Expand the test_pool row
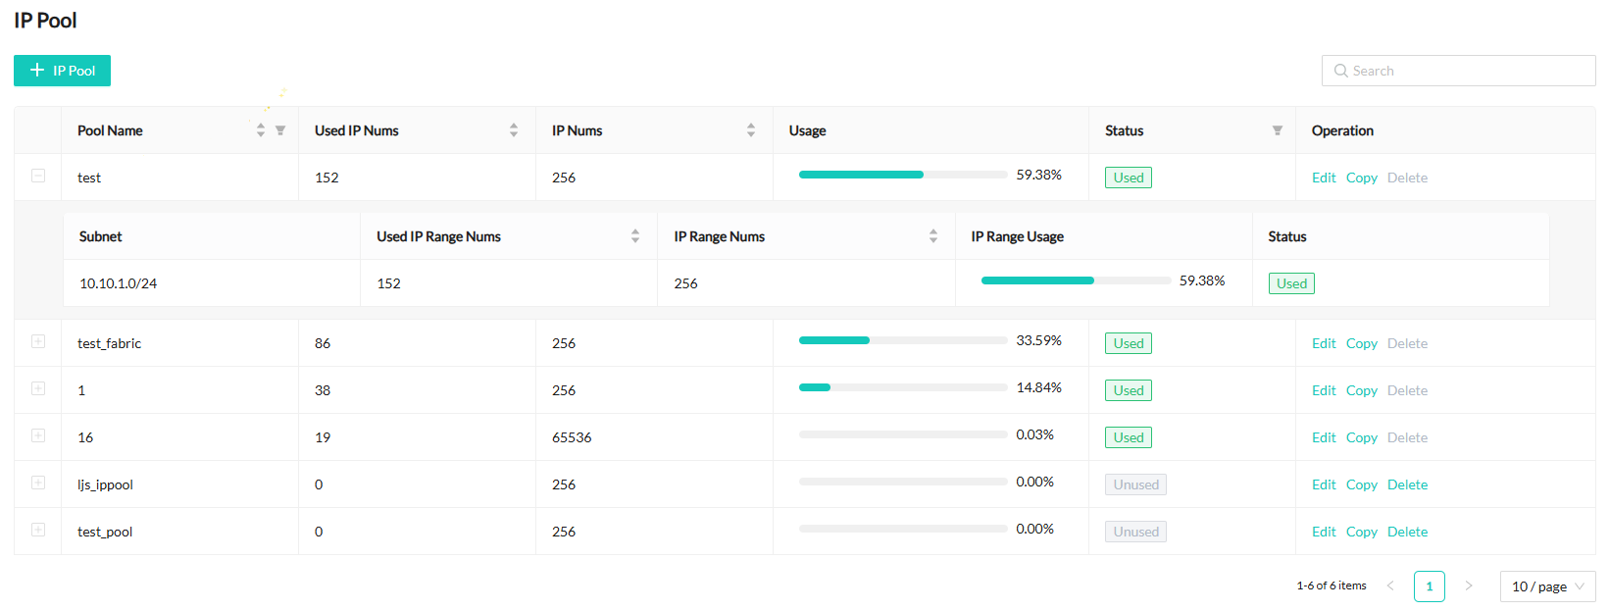 pos(38,530)
